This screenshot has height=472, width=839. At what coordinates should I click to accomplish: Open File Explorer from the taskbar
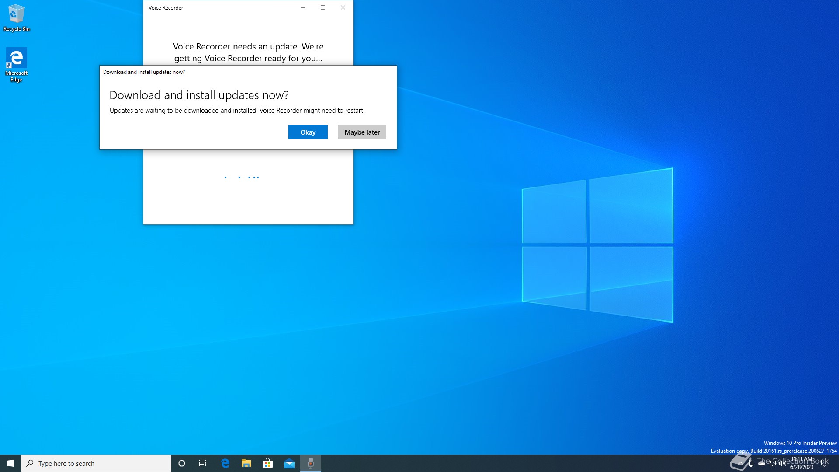click(246, 463)
